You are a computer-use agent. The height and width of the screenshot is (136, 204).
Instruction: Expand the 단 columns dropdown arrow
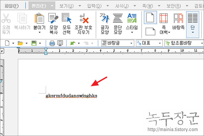pos(193,33)
